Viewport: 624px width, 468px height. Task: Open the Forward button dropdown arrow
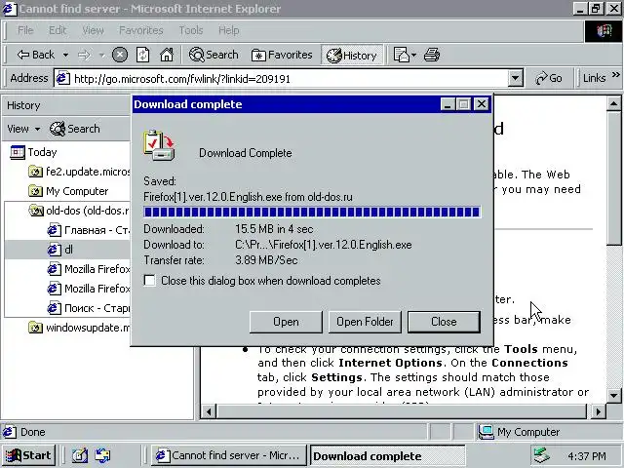[x=101, y=55]
